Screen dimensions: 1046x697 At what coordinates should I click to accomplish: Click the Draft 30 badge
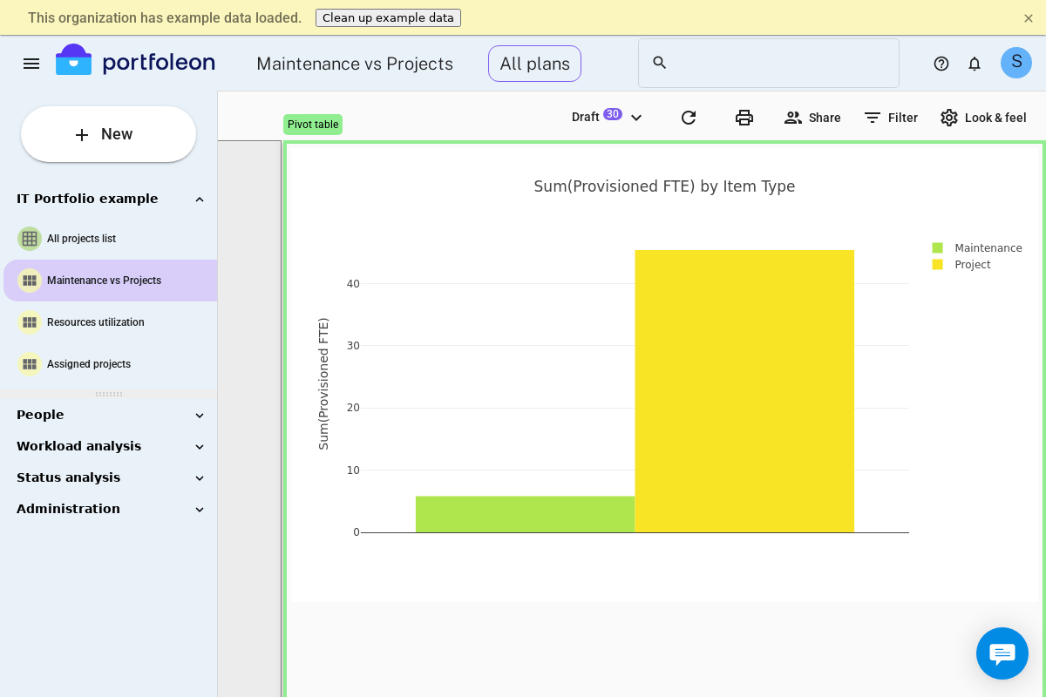pyautogui.click(x=613, y=114)
